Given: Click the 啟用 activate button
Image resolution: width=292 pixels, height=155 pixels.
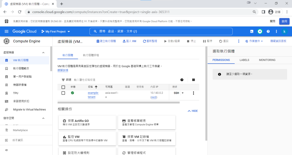Looking at the screenshot, I should (284, 21).
